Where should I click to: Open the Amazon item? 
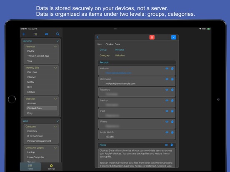[x=32, y=103]
